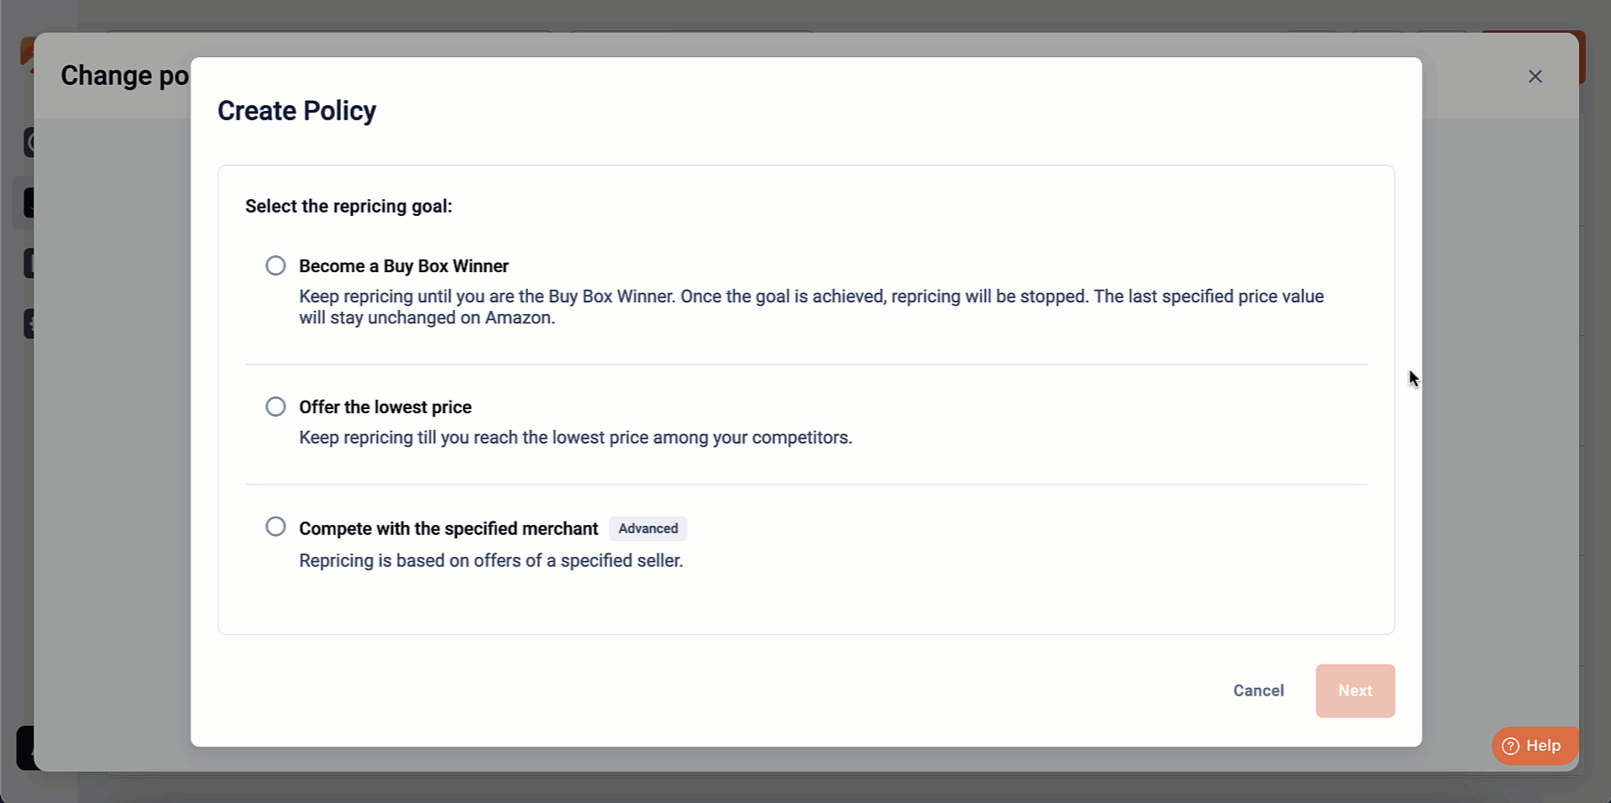Click 'Select the repricing goal:' prompt text

349,207
